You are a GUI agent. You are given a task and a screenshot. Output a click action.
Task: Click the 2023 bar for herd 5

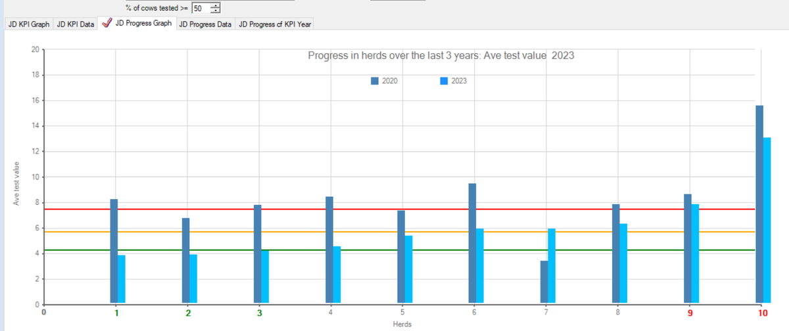[408, 270]
